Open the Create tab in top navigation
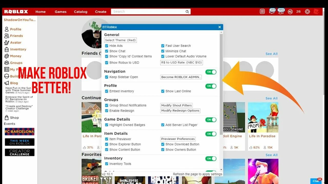This screenshot has height=184, width=328. click(101, 12)
